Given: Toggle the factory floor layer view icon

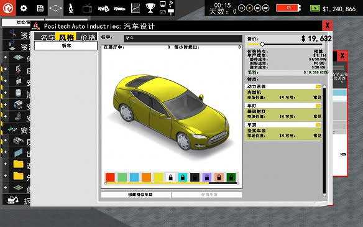Looking at the screenshot, I should tap(55, 8).
